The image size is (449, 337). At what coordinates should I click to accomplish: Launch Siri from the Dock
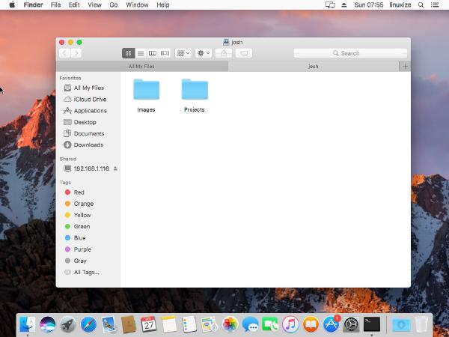(x=48, y=324)
